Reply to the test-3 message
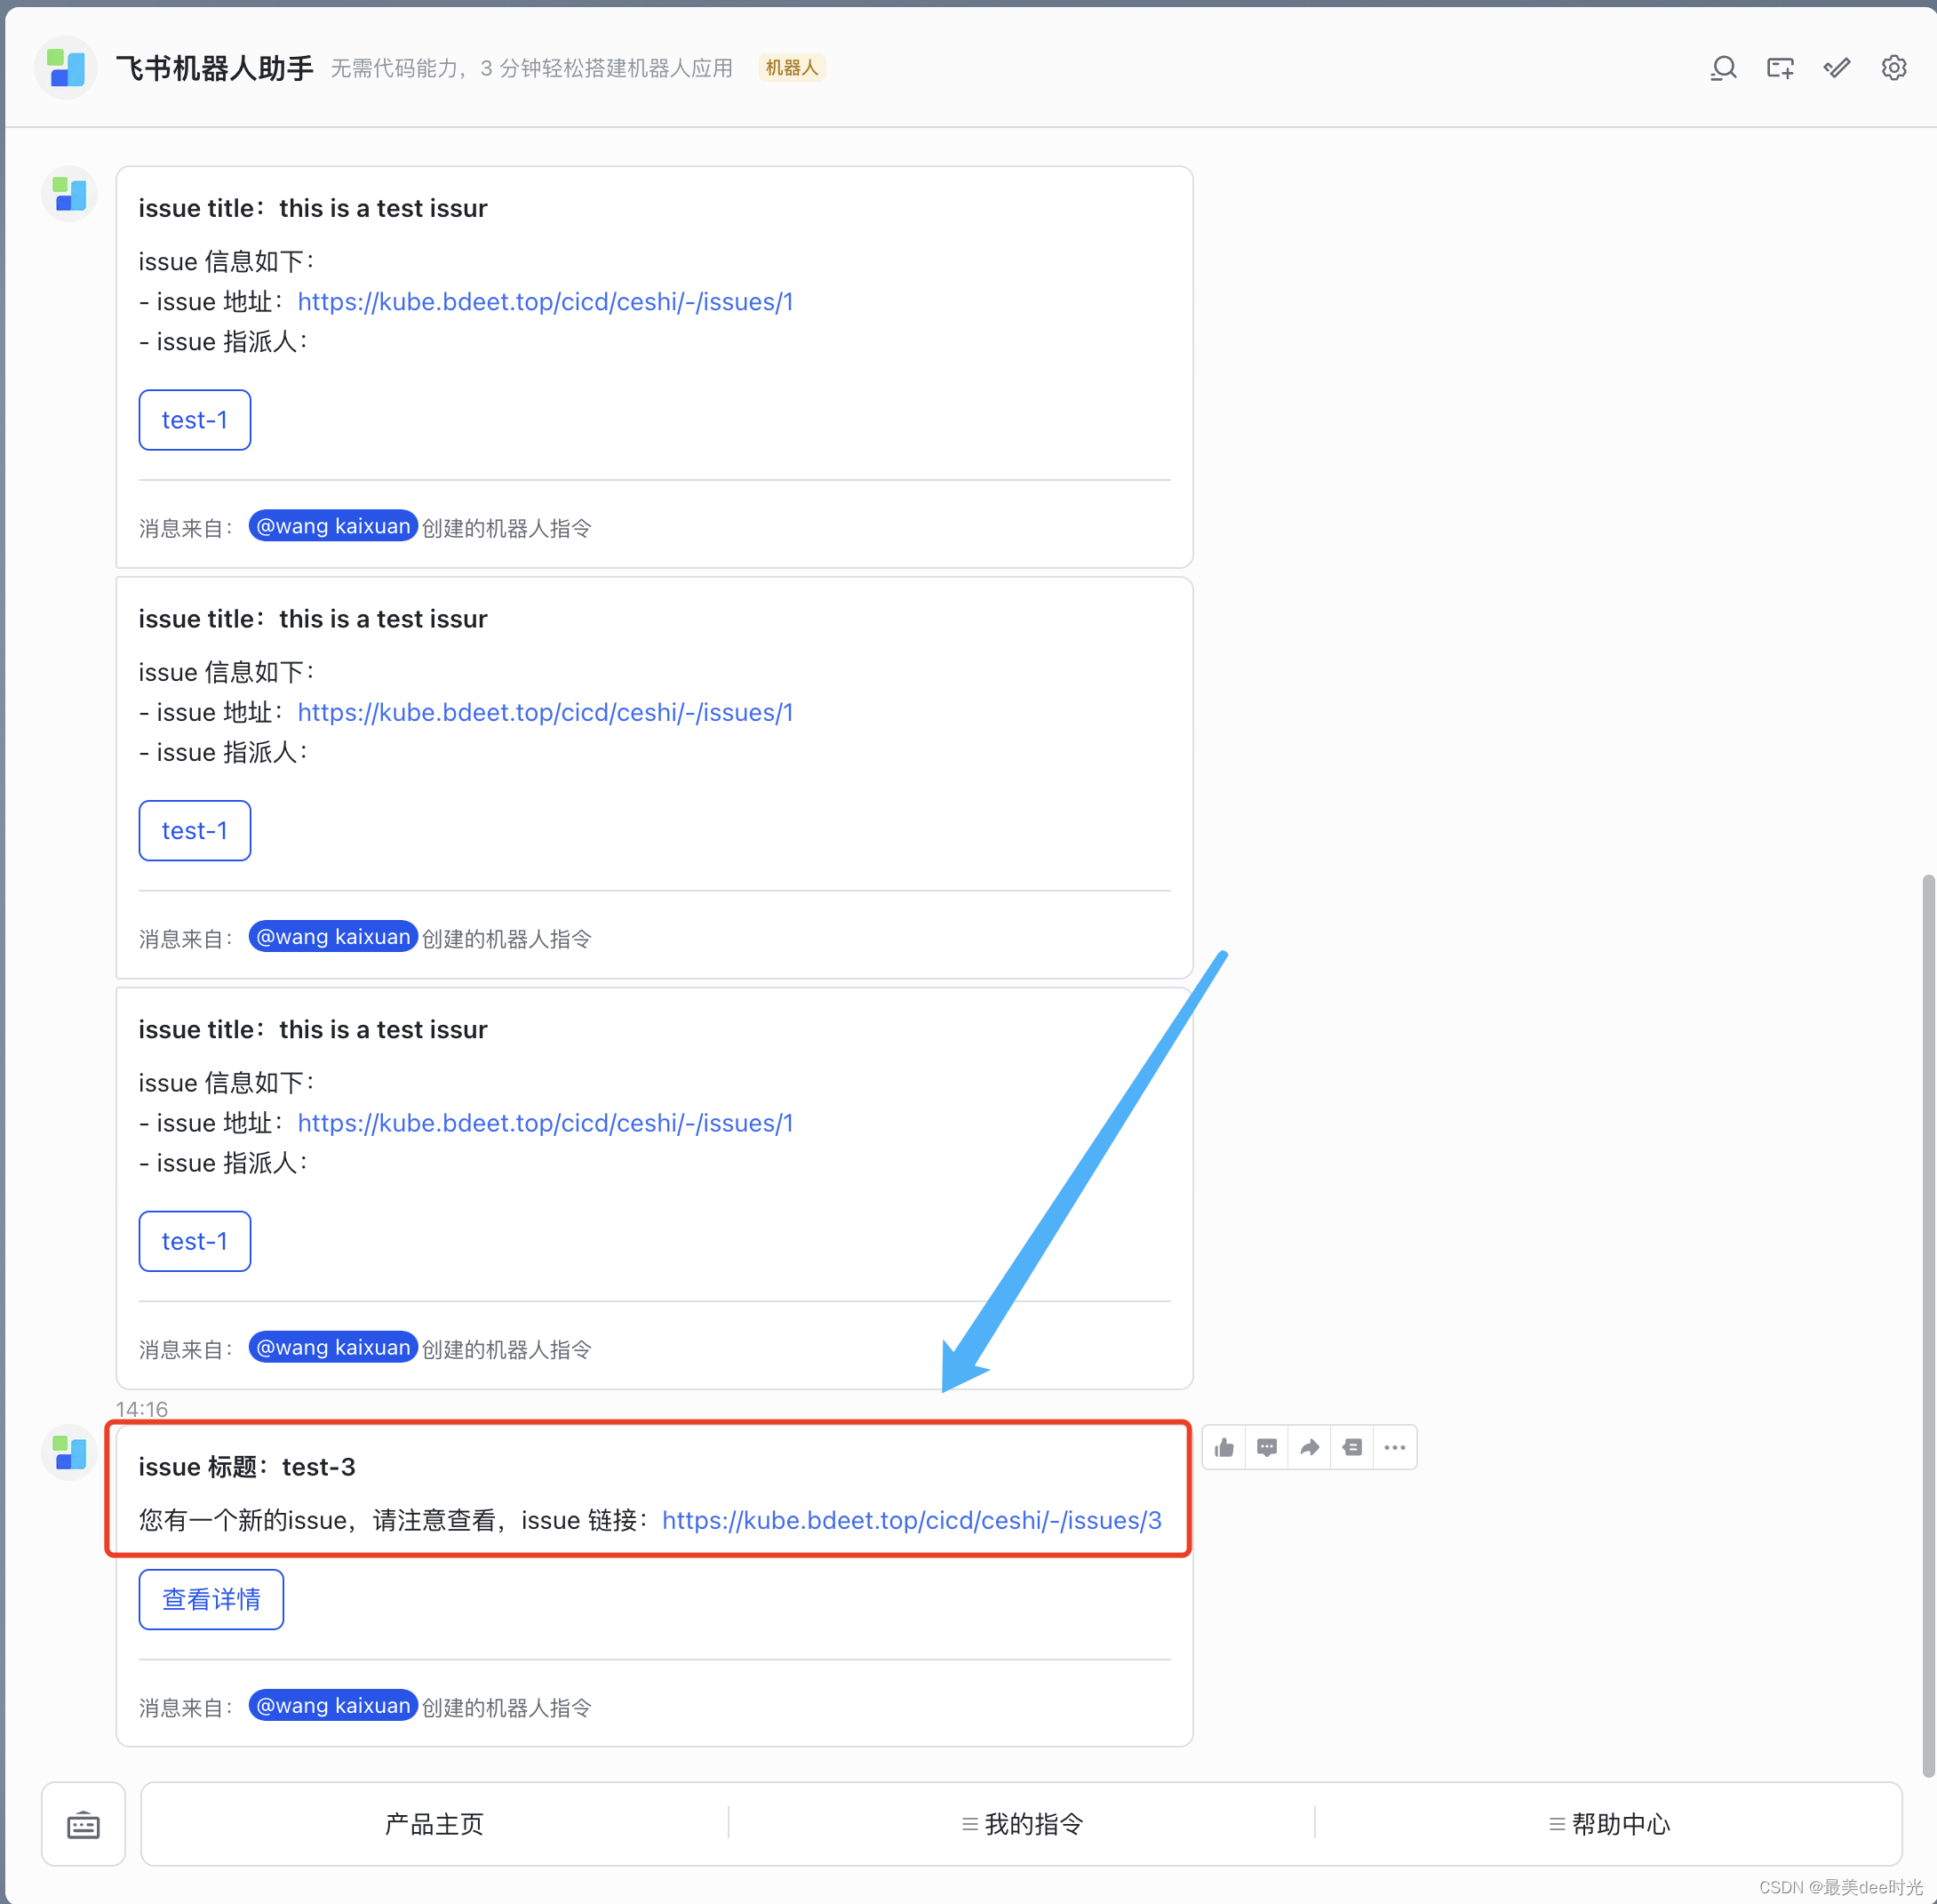The height and width of the screenshot is (1904, 1937). [1266, 1447]
